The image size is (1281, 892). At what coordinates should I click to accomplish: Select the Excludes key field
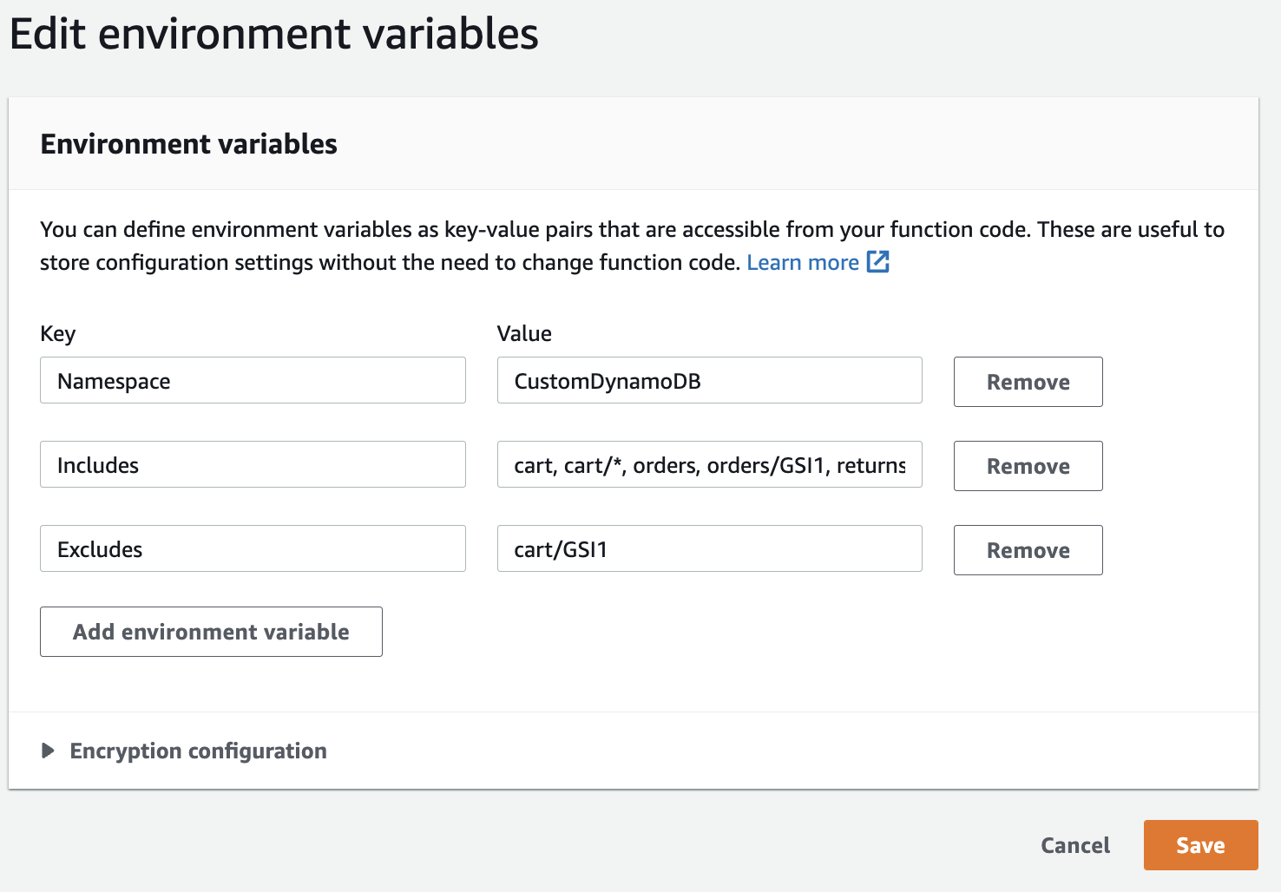[x=253, y=548]
